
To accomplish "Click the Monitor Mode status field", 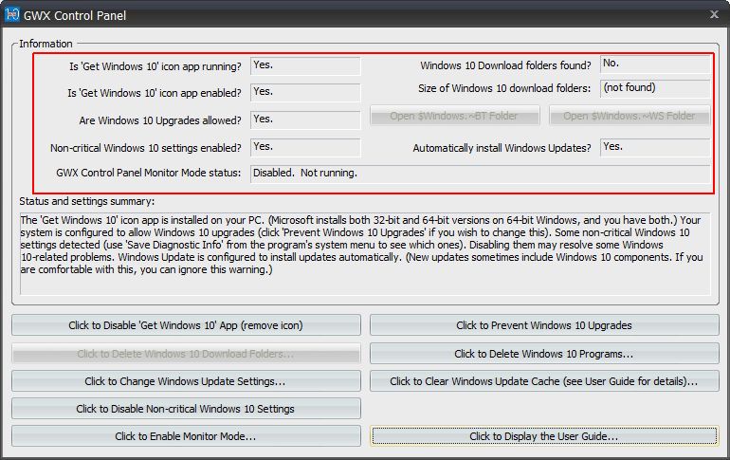I will point(479,175).
